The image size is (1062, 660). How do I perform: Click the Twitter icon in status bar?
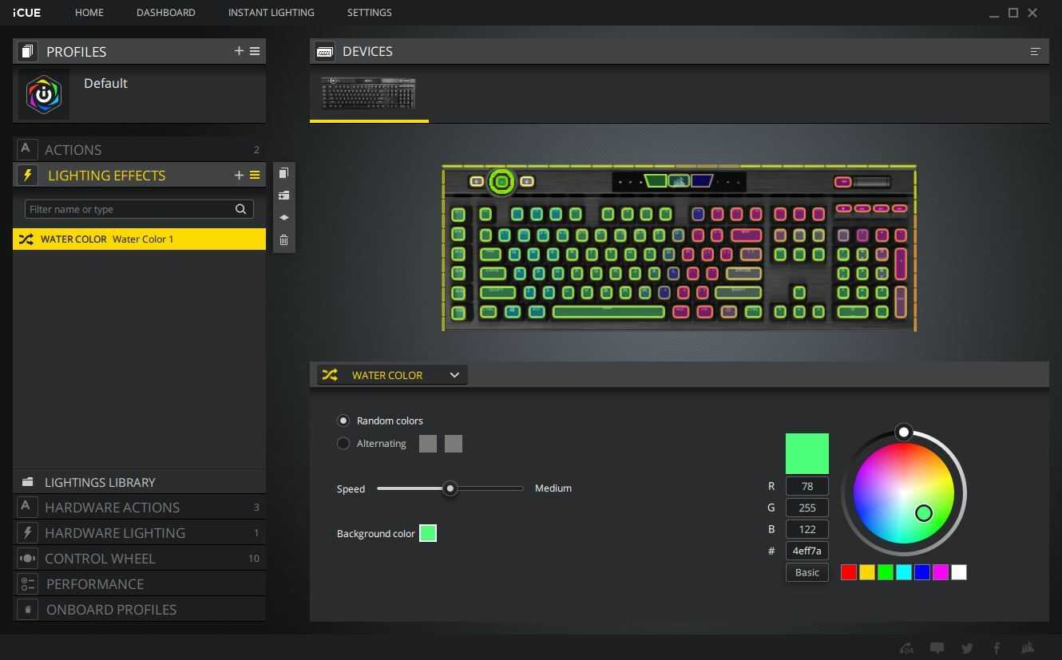click(967, 648)
